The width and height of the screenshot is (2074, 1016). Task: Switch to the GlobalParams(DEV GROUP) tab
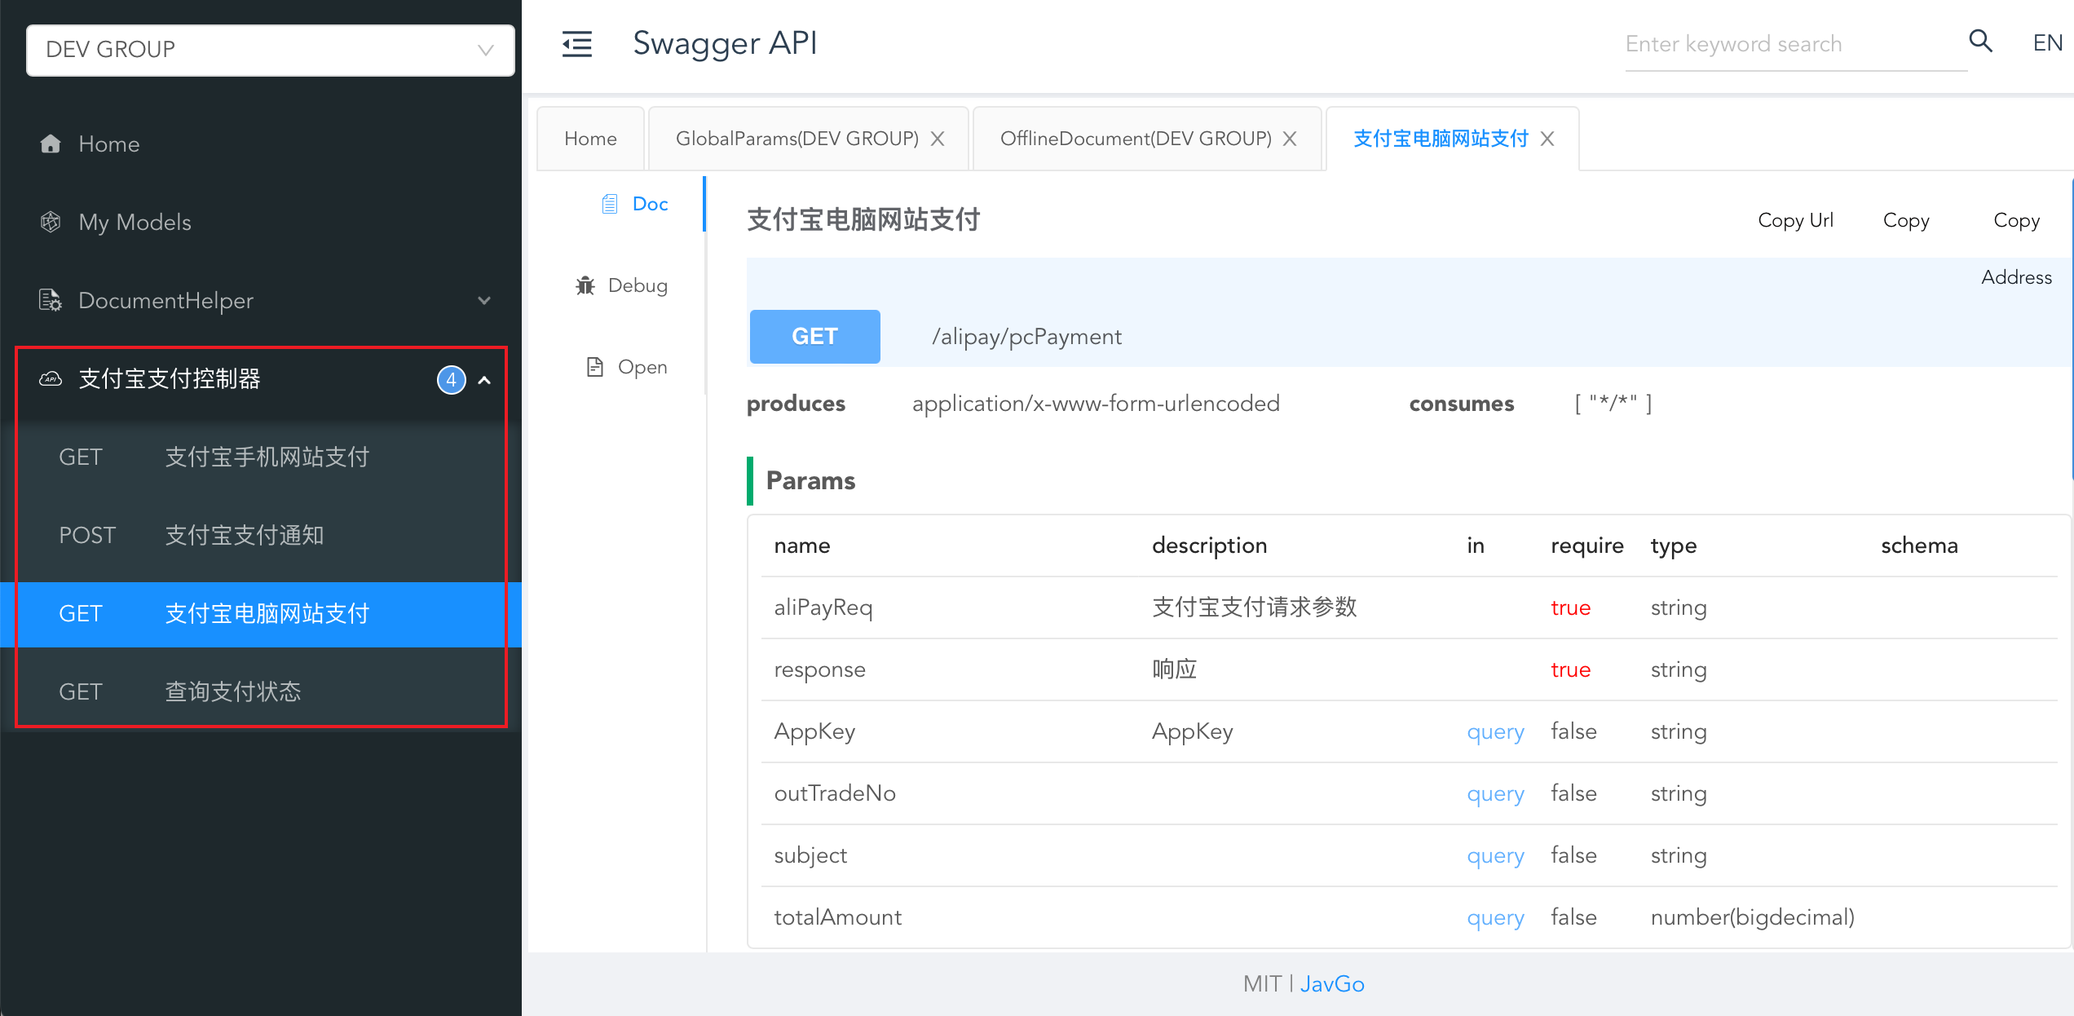point(795,138)
